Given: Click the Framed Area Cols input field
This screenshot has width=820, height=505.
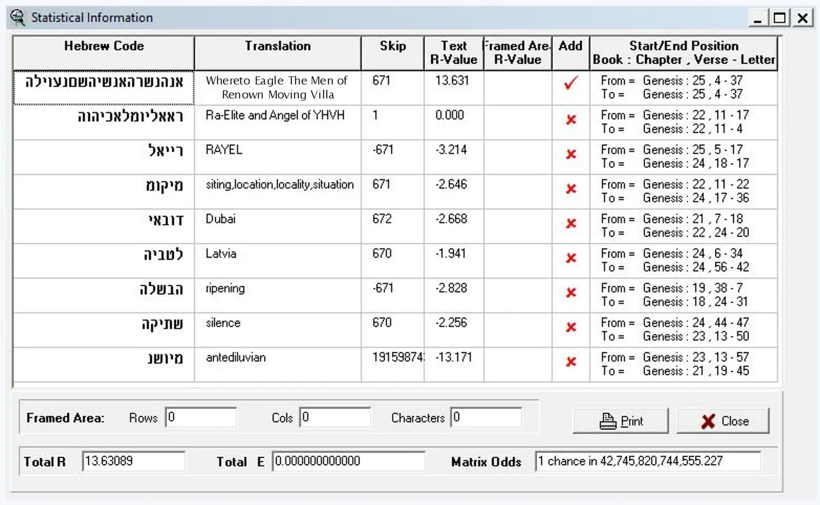Looking at the screenshot, I should (x=335, y=418).
